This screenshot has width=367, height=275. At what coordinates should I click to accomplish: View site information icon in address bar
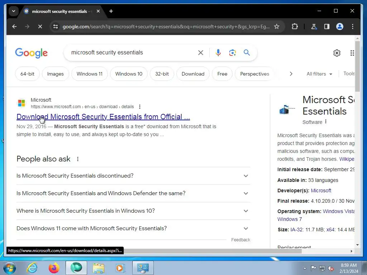(56, 26)
